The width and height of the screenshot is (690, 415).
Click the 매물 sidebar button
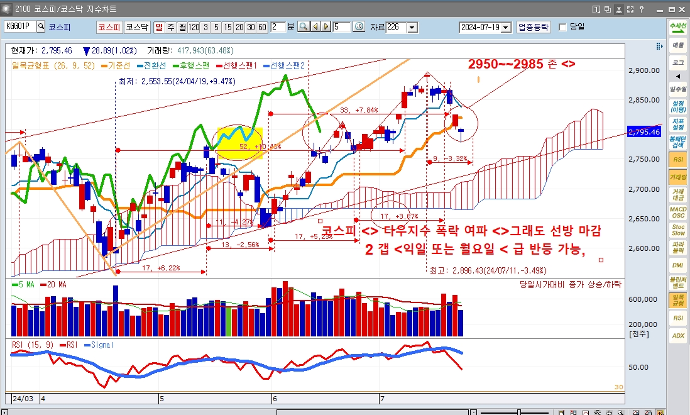(x=677, y=45)
